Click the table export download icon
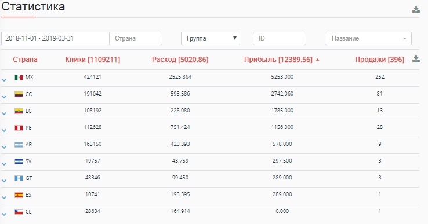 pyautogui.click(x=416, y=58)
